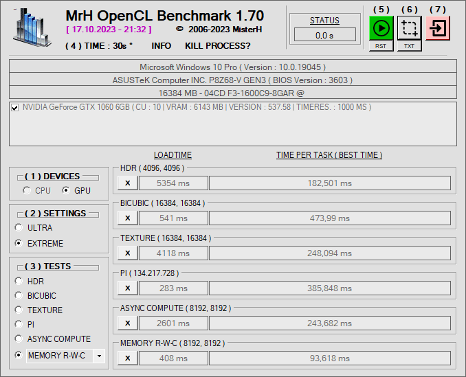
Task: Start the benchmark with the green play icon
Action: (381, 28)
